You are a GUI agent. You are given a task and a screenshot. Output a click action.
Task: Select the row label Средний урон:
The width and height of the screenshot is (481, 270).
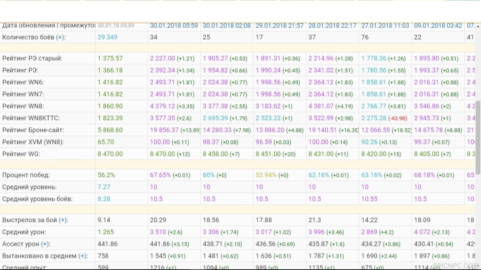tap(24, 232)
